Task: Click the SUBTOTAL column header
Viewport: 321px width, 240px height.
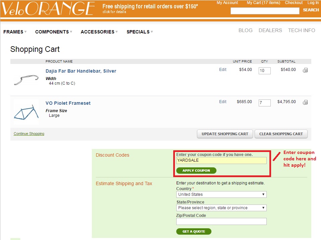Action: (286, 62)
